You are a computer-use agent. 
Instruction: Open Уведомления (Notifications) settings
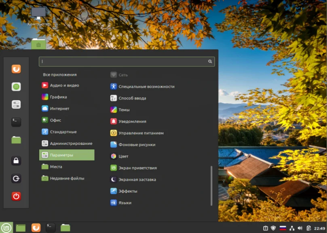pos(132,121)
